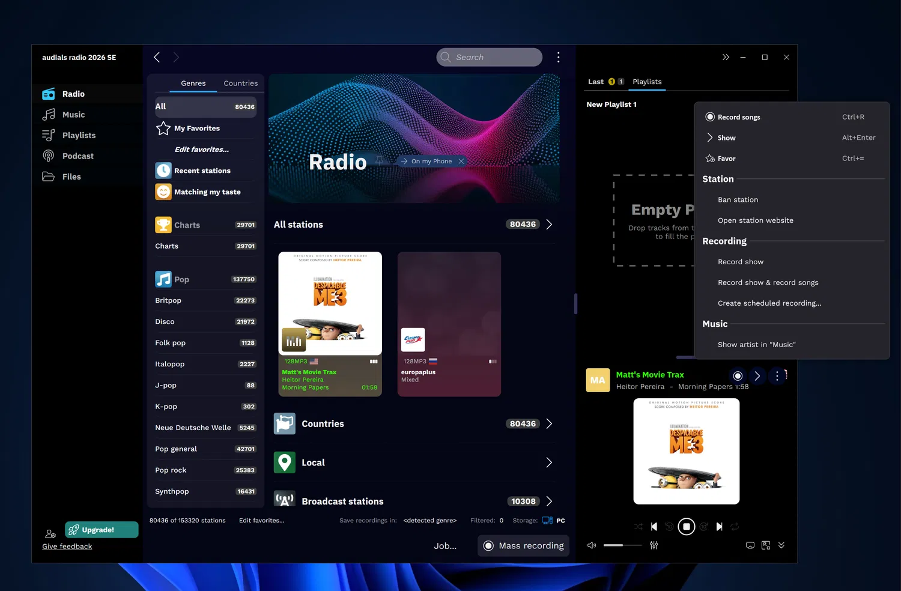Stop playback with the stop button

point(687,527)
